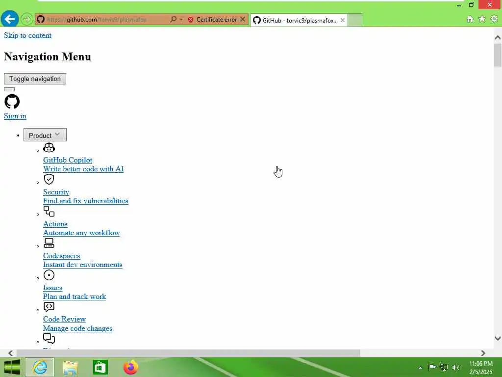502x377 pixels.
Task: Click the horizontal scrollbar left arrow
Action: click(11, 353)
